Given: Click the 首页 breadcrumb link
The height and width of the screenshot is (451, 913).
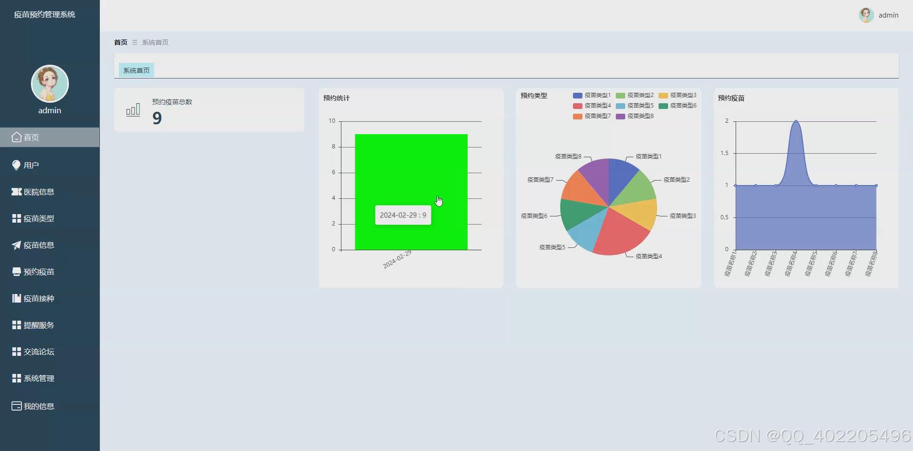Looking at the screenshot, I should (121, 42).
